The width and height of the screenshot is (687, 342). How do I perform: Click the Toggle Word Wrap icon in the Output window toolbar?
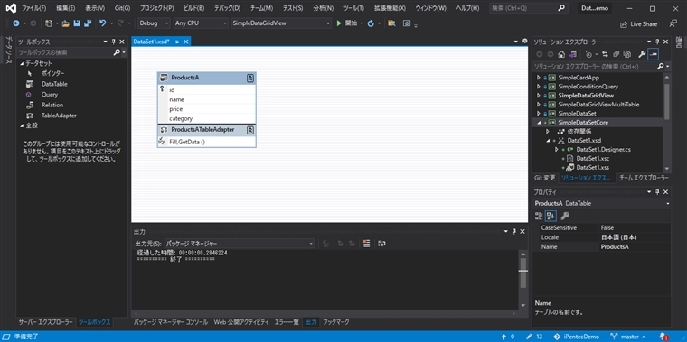(381, 243)
